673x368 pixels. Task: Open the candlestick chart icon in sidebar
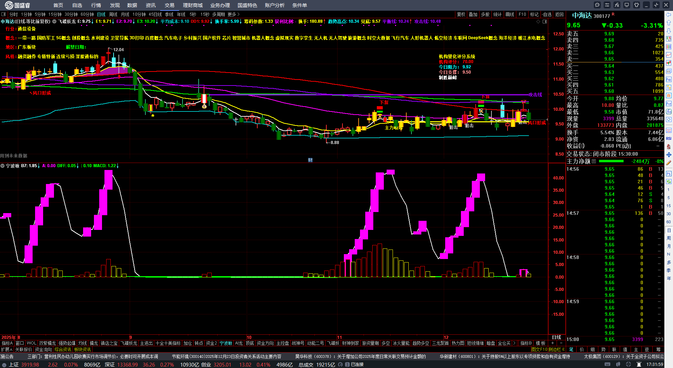(669, 63)
